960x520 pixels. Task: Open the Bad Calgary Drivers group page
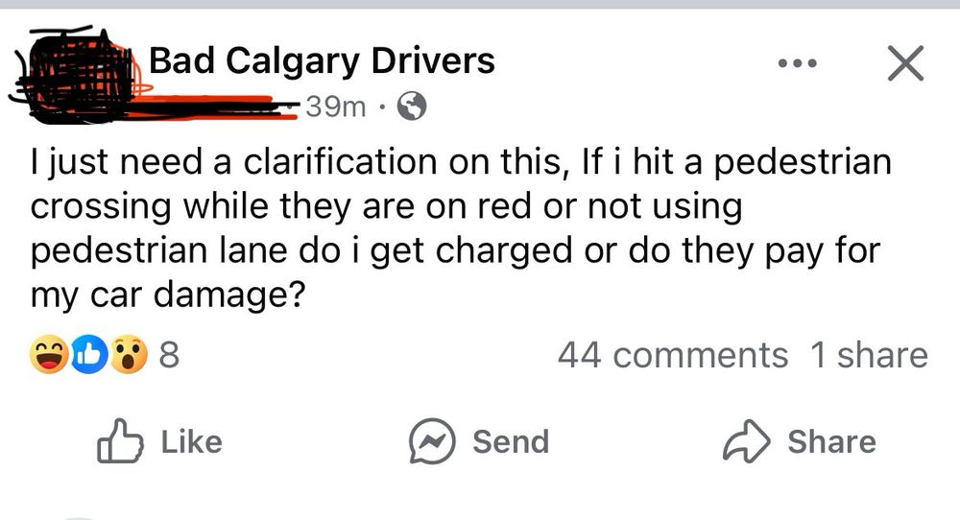(322, 60)
